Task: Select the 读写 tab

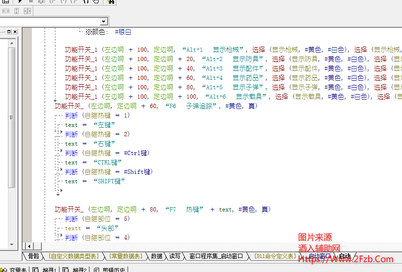Action: click(175, 256)
